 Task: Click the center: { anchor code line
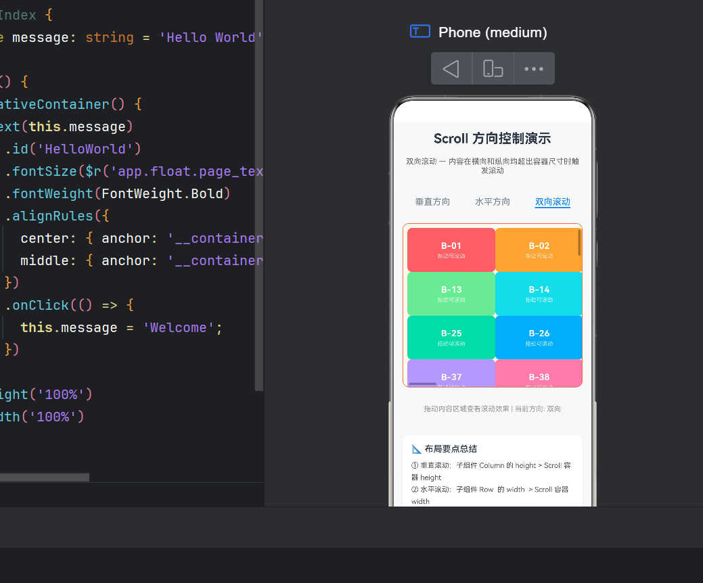click(x=141, y=238)
